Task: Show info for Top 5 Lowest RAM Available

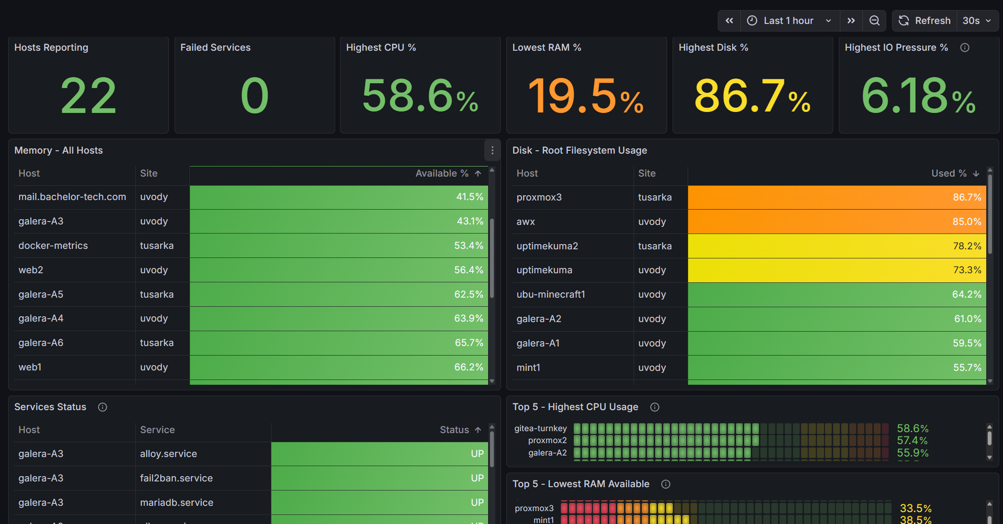Action: coord(666,484)
